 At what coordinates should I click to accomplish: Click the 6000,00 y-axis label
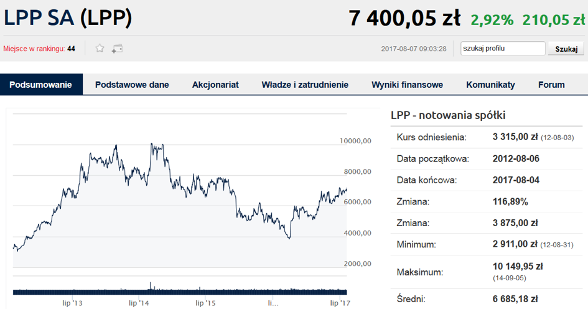(357, 202)
